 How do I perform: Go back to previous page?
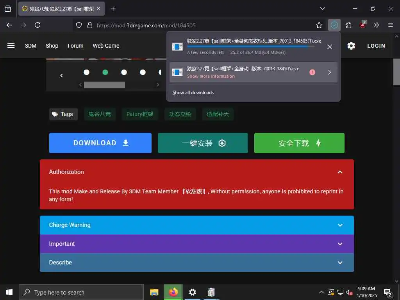[9, 25]
